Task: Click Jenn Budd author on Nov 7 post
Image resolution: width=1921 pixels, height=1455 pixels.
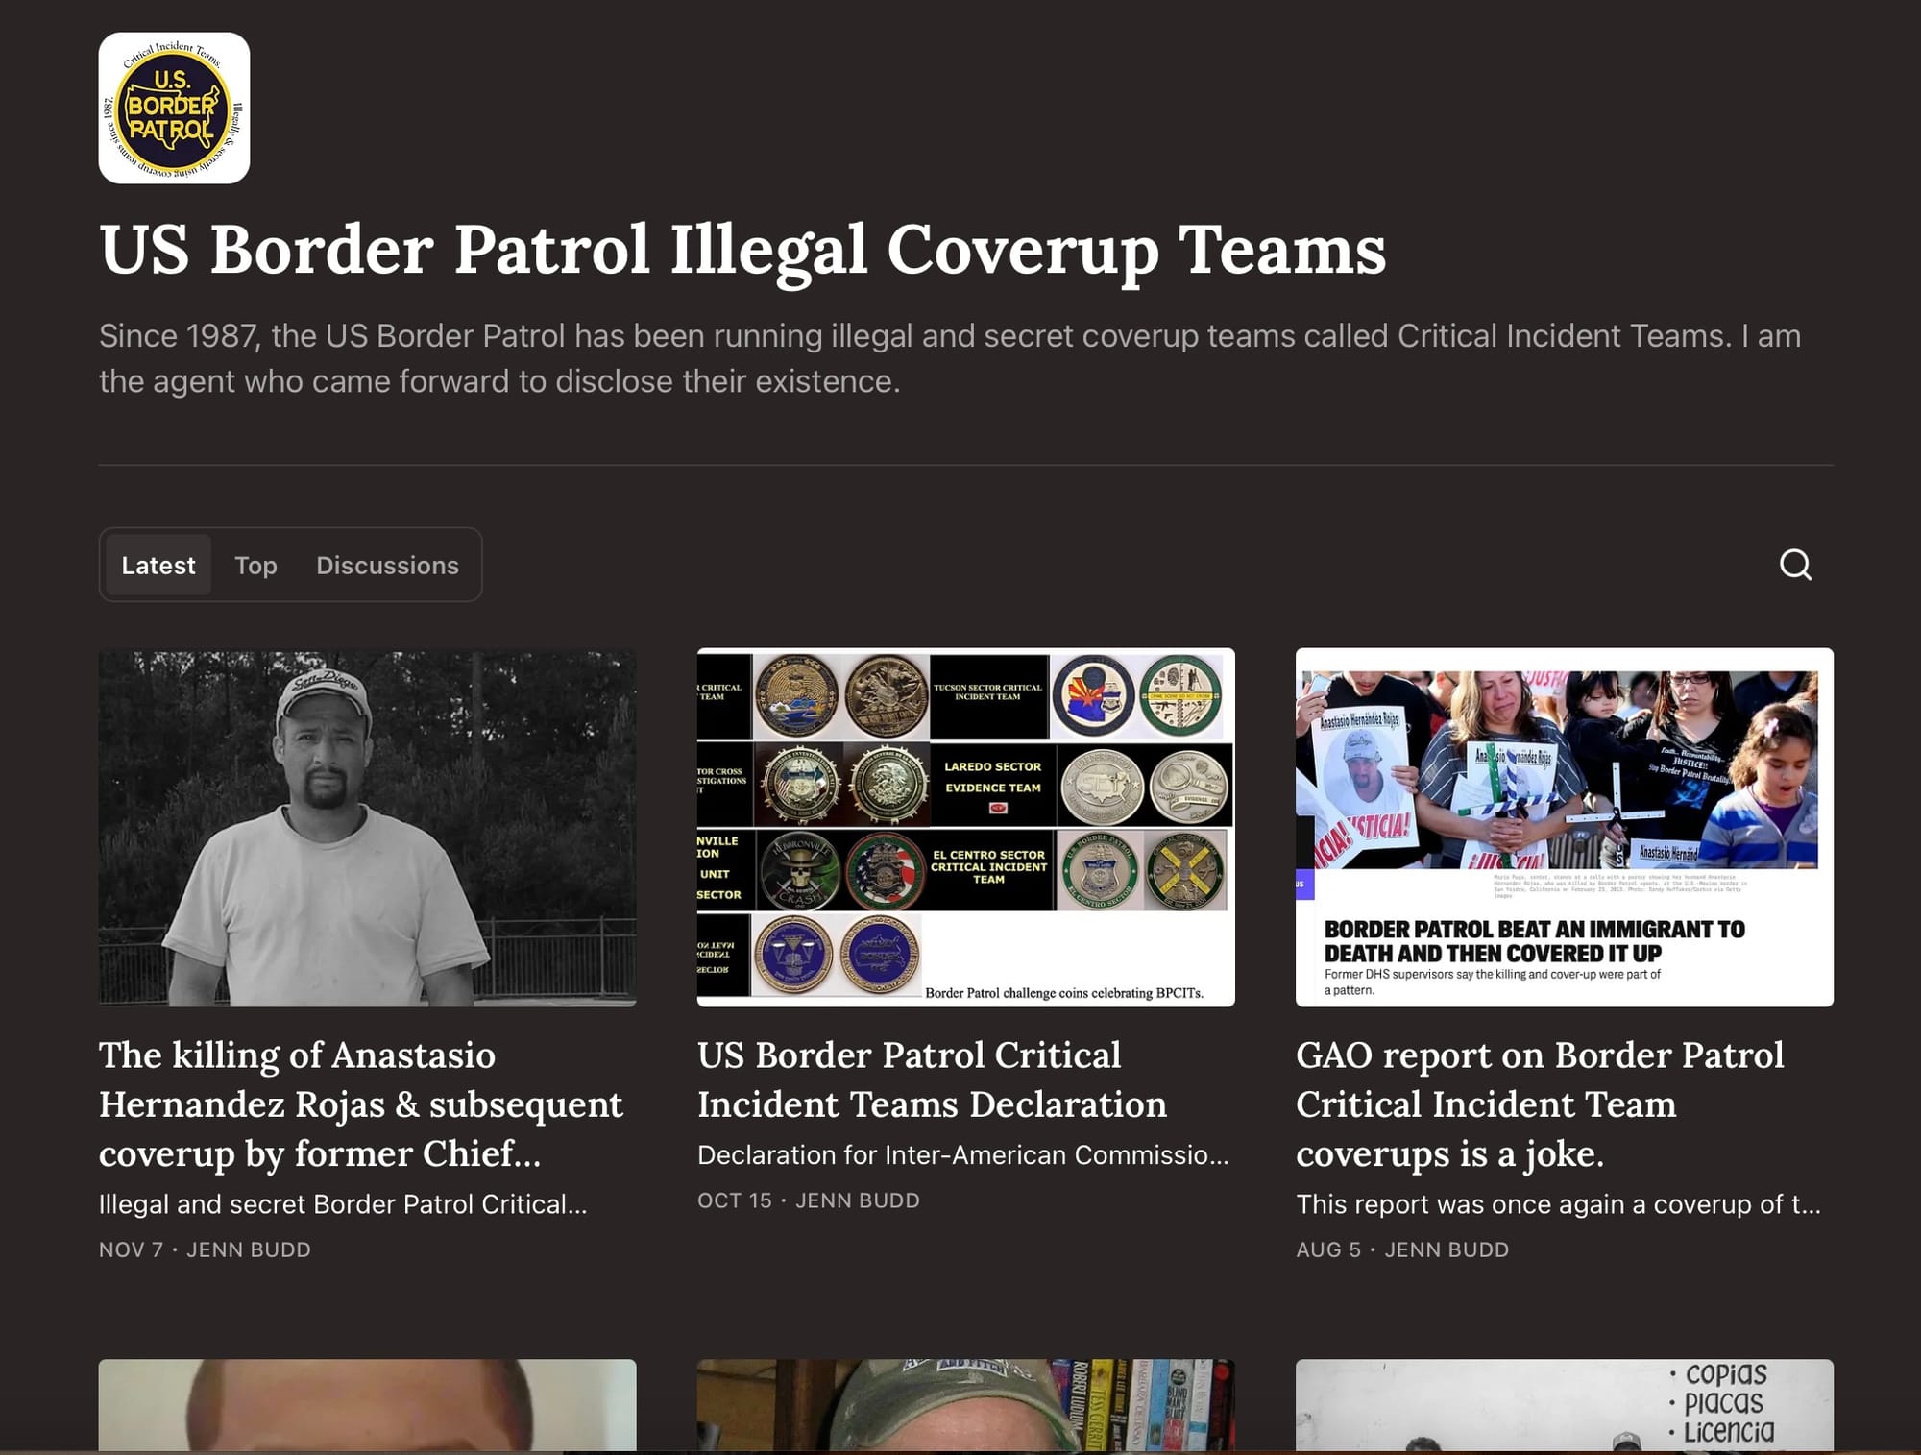Action: 249,1249
